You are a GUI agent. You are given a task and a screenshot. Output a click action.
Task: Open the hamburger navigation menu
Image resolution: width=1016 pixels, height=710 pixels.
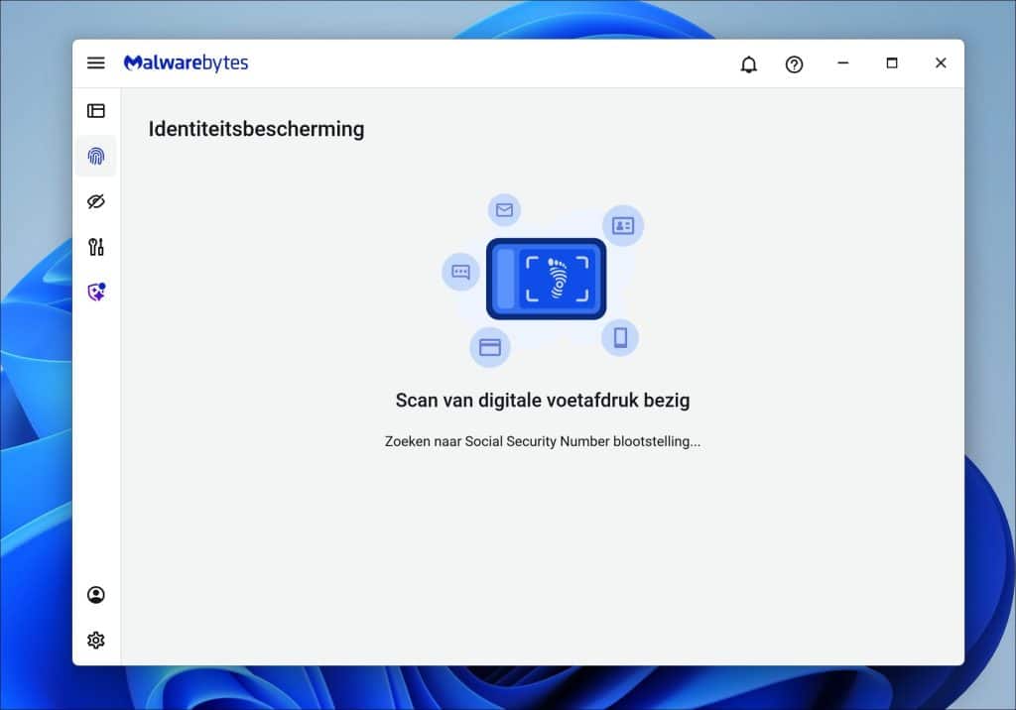[95, 62]
